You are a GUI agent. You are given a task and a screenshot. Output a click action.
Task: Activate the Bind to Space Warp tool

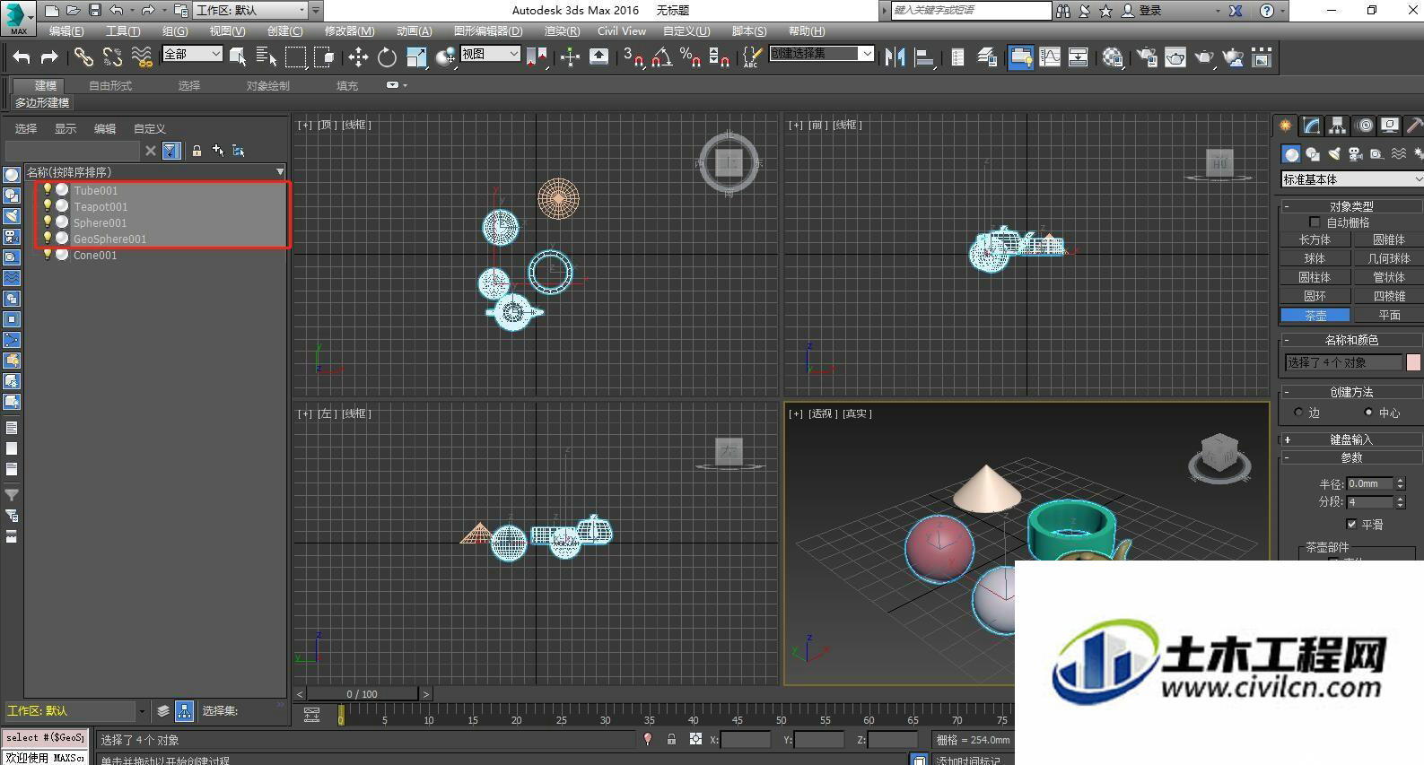point(142,57)
